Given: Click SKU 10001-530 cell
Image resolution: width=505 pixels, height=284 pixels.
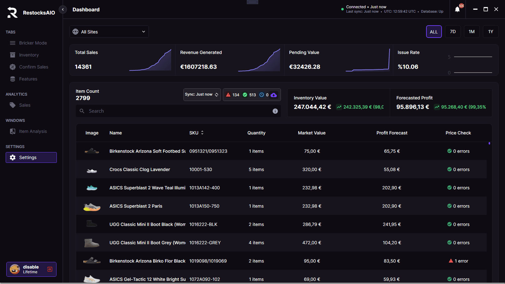Looking at the screenshot, I should pos(201,169).
